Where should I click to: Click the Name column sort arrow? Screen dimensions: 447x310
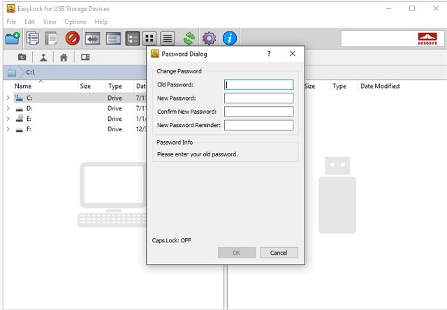click(41, 81)
